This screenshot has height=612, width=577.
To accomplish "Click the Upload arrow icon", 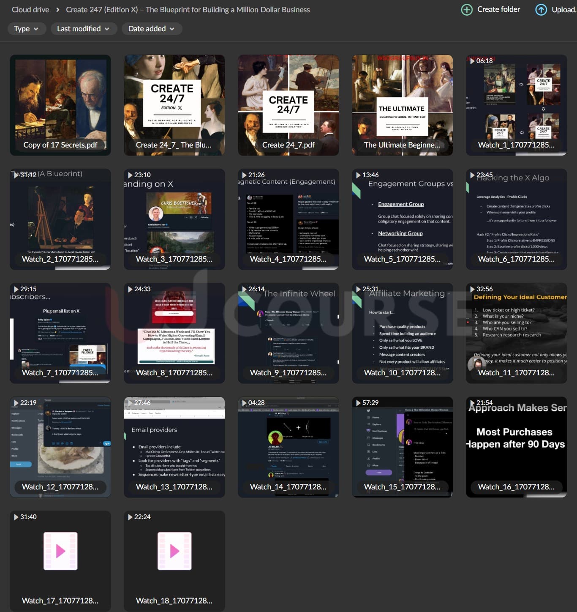I will point(541,10).
